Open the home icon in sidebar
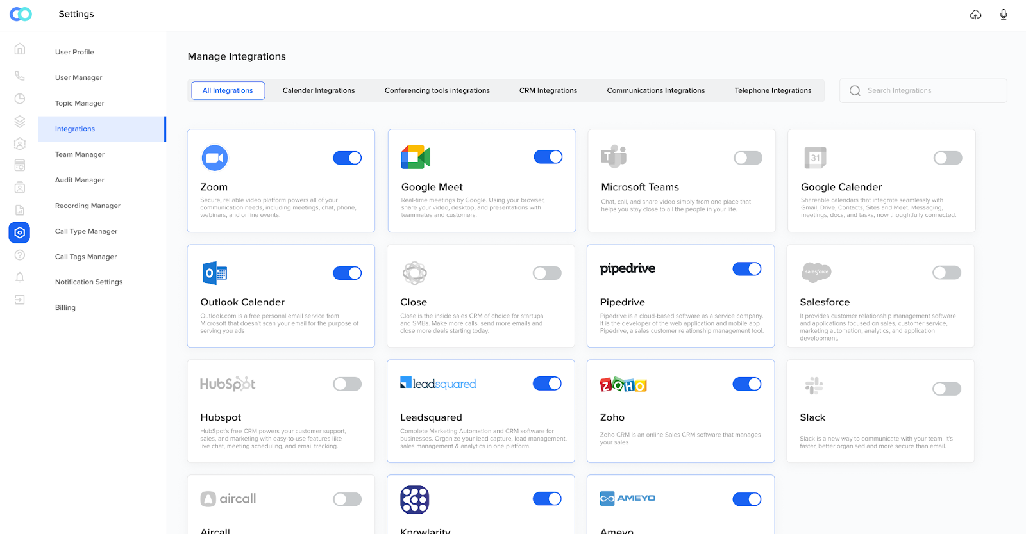This screenshot has width=1026, height=534. 20,49
